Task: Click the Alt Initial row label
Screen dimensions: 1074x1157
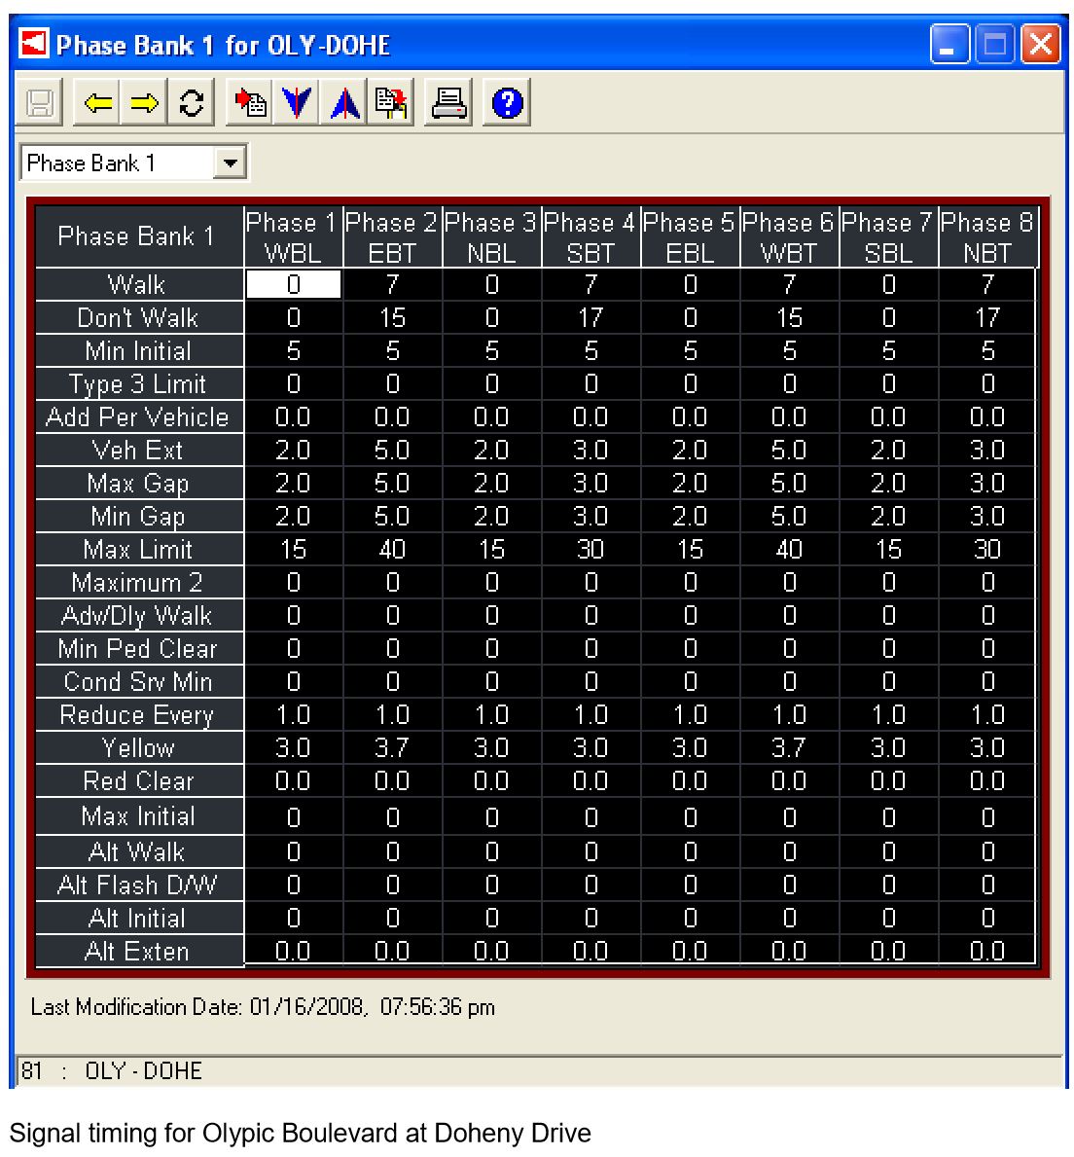Action: (139, 918)
